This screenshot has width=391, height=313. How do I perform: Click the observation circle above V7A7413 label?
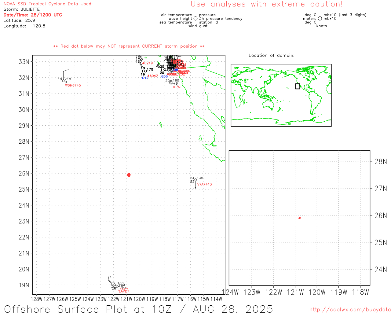tap(195, 180)
